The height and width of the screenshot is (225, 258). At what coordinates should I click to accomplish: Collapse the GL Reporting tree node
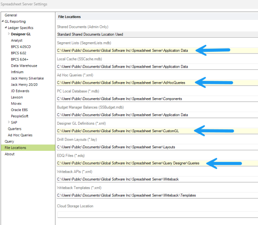[2, 22]
